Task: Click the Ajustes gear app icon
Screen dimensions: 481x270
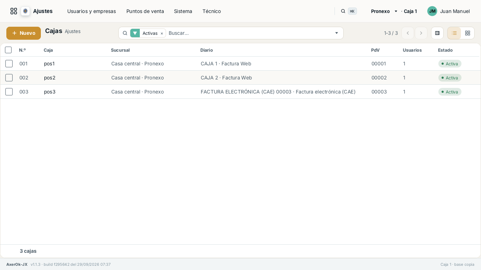Action: [25, 11]
